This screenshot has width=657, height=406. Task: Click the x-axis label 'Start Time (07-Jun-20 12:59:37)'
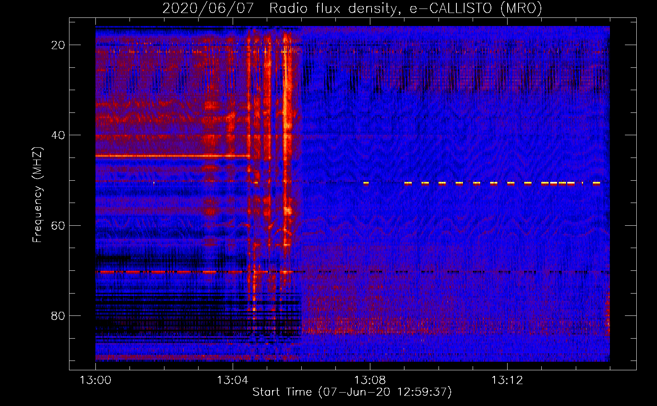(x=352, y=392)
